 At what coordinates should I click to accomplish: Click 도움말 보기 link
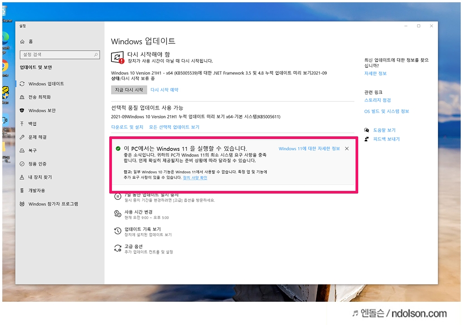coord(384,130)
